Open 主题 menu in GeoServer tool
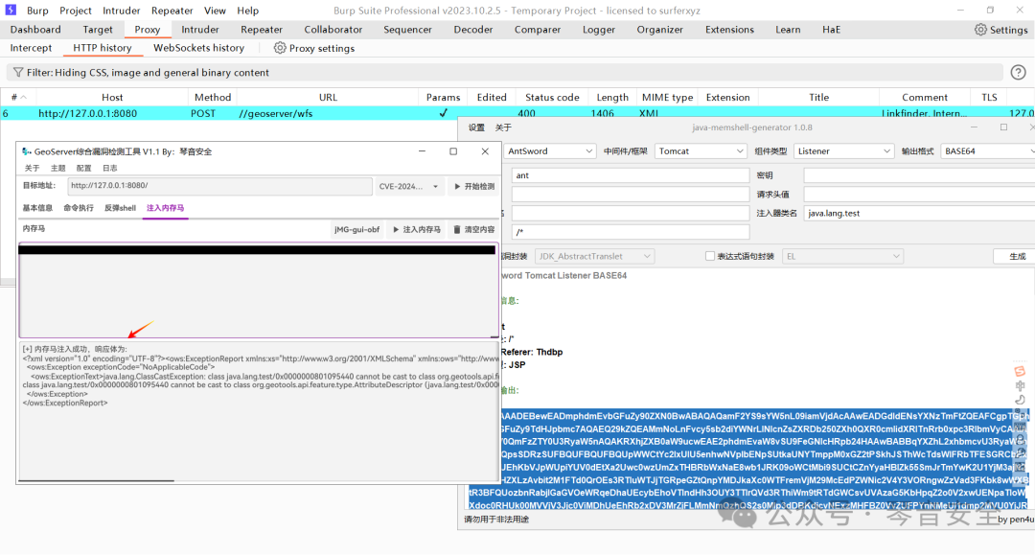Screen dimensions: 1035x555 pyautogui.click(x=58, y=169)
